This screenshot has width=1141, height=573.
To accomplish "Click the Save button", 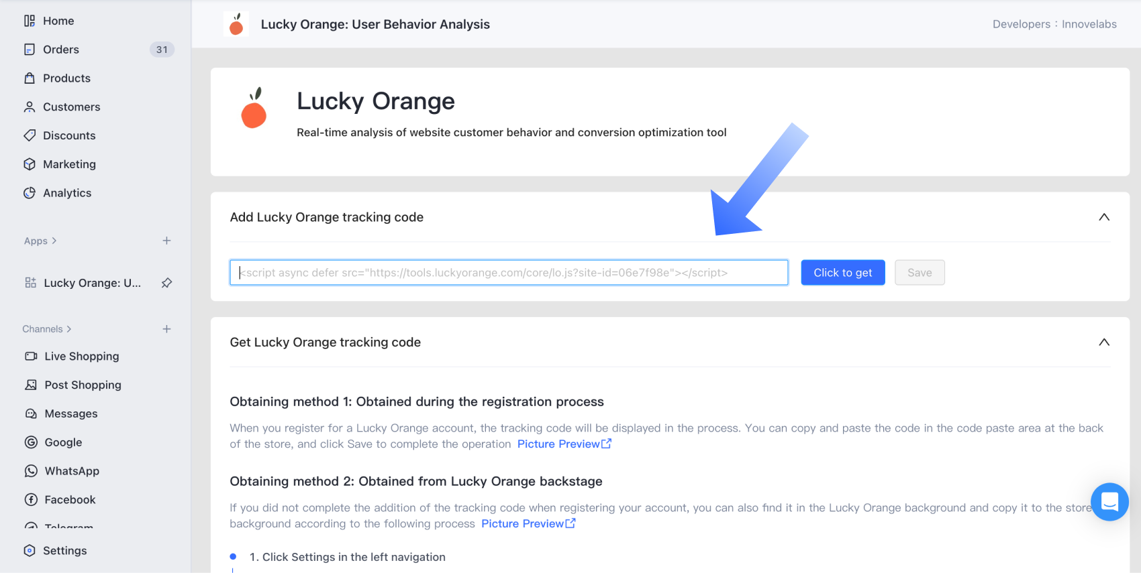I will coord(920,273).
